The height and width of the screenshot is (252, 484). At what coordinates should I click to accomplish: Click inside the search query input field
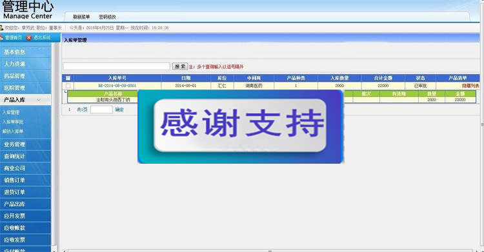116,66
